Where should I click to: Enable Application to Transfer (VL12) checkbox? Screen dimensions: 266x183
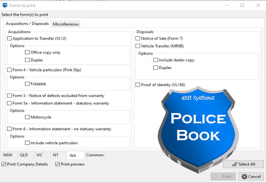tap(9, 38)
